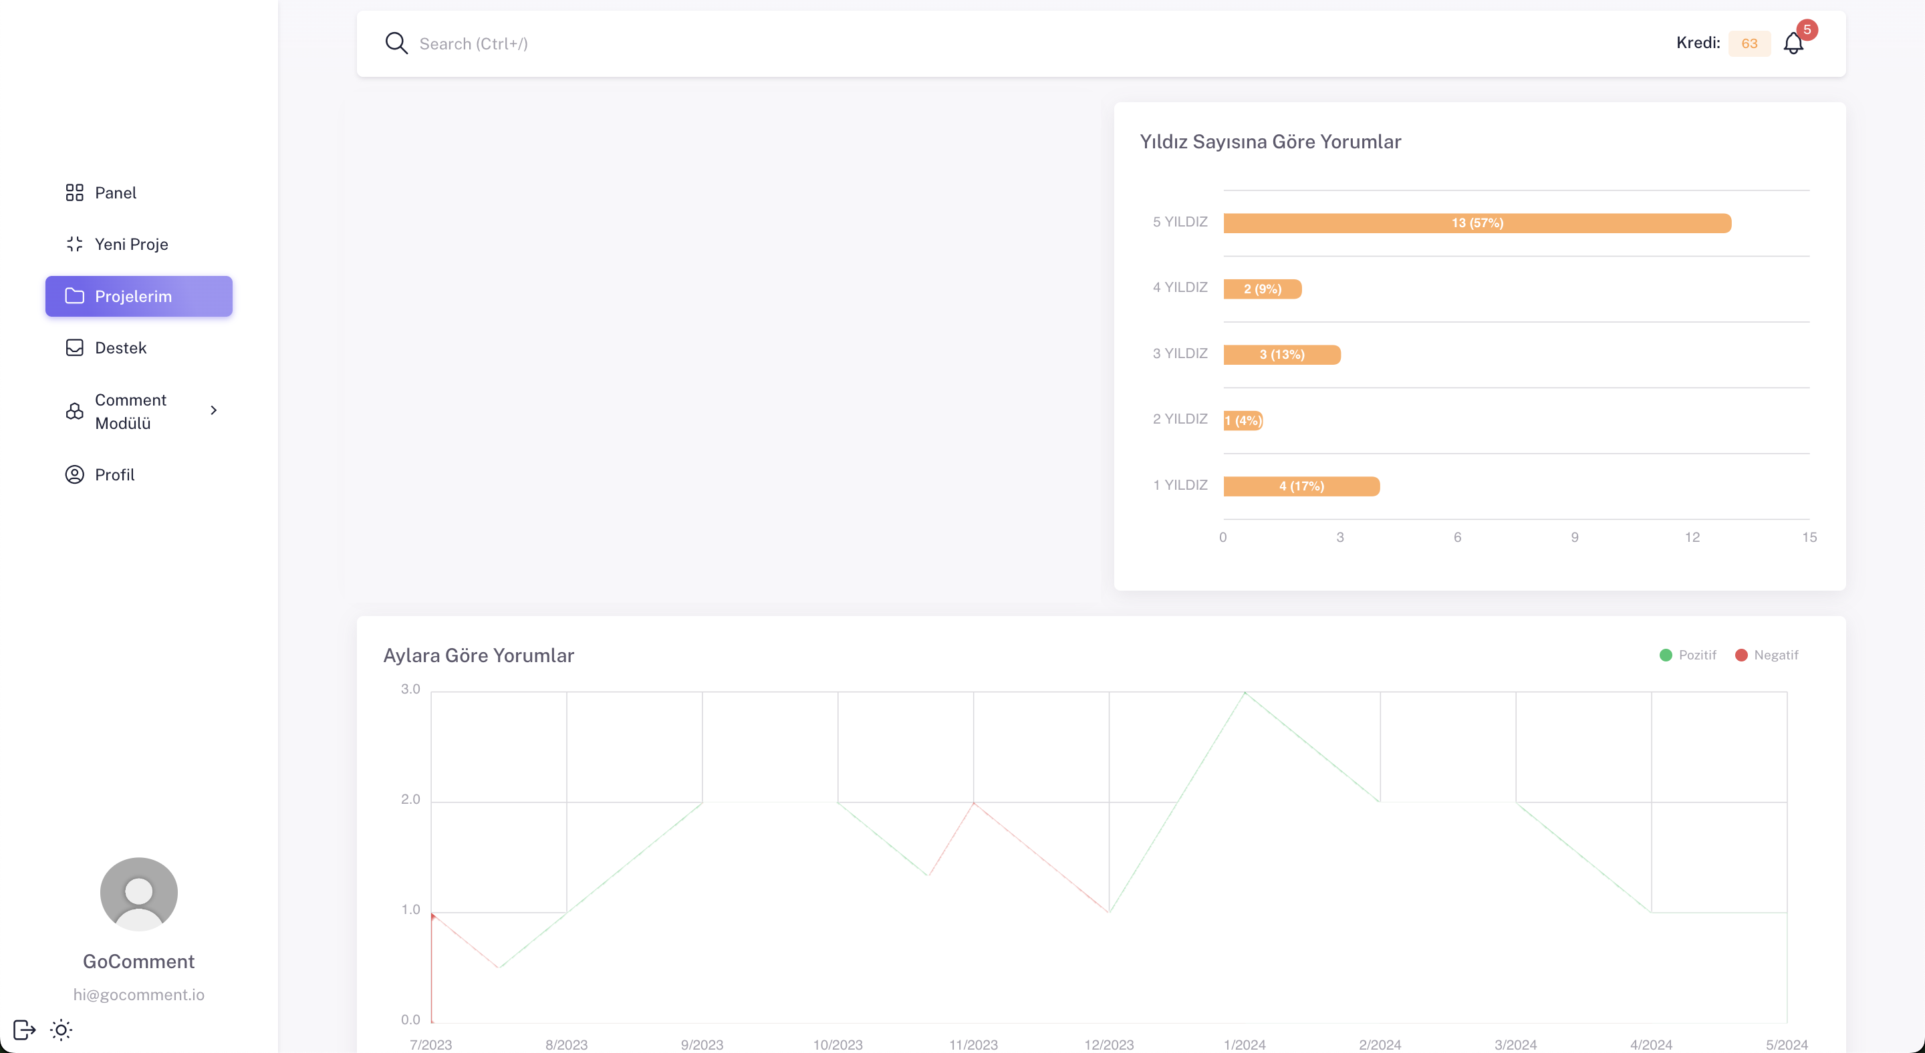
Task: Expand the Comment Modülü chevron
Action: coord(214,410)
